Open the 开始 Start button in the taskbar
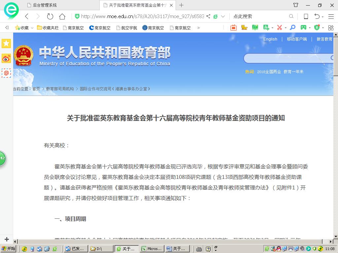The image size is (338, 253). [9, 249]
